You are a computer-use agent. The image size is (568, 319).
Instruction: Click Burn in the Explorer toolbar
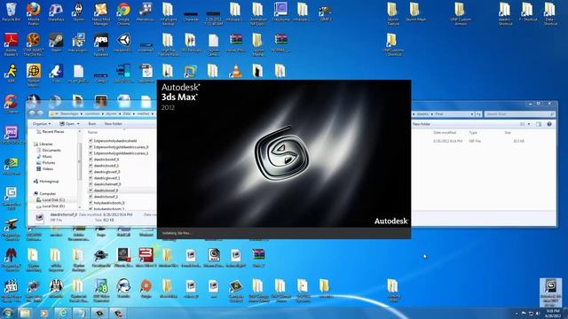coord(92,124)
